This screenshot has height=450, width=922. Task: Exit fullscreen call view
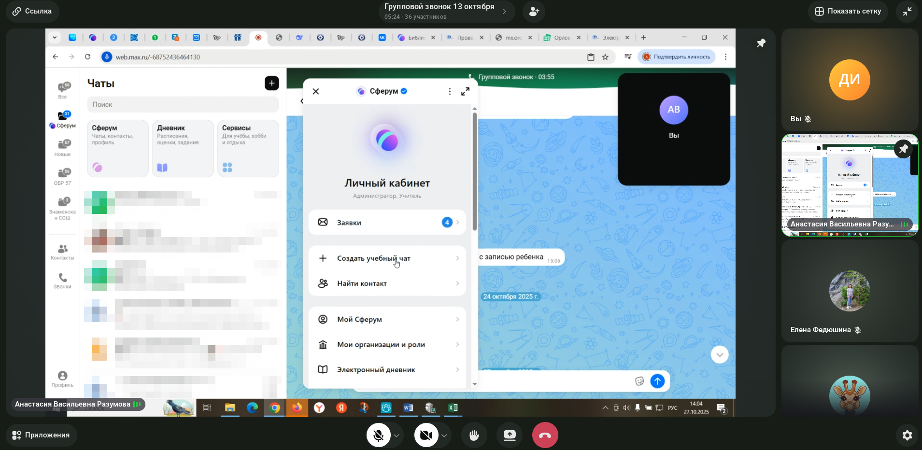tap(907, 12)
